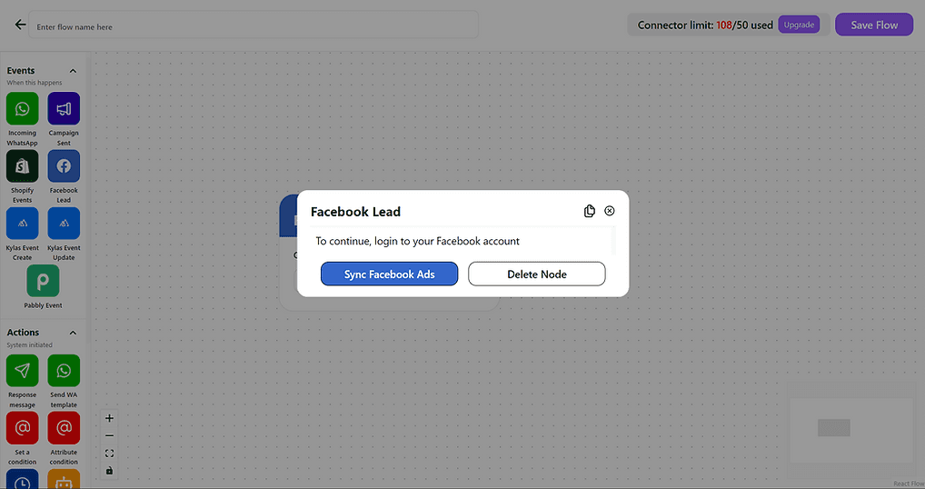The height and width of the screenshot is (489, 925).
Task: Collapse the Events section
Action: coord(74,71)
